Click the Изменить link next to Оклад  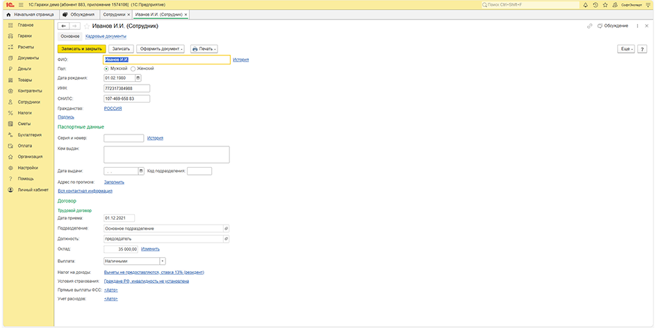[x=150, y=248]
